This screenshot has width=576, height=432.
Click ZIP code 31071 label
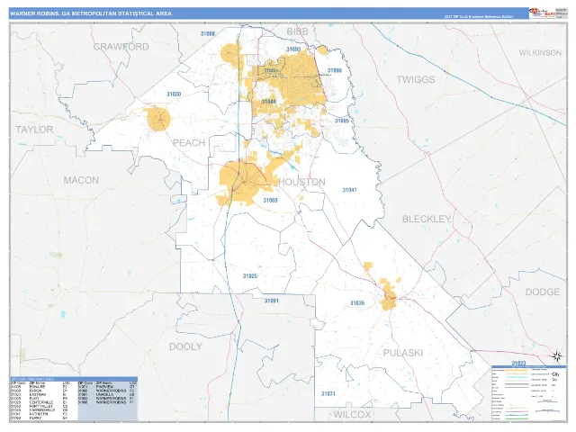coord(328,394)
